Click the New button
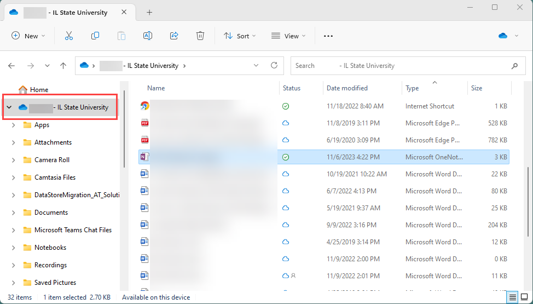 [x=28, y=36]
